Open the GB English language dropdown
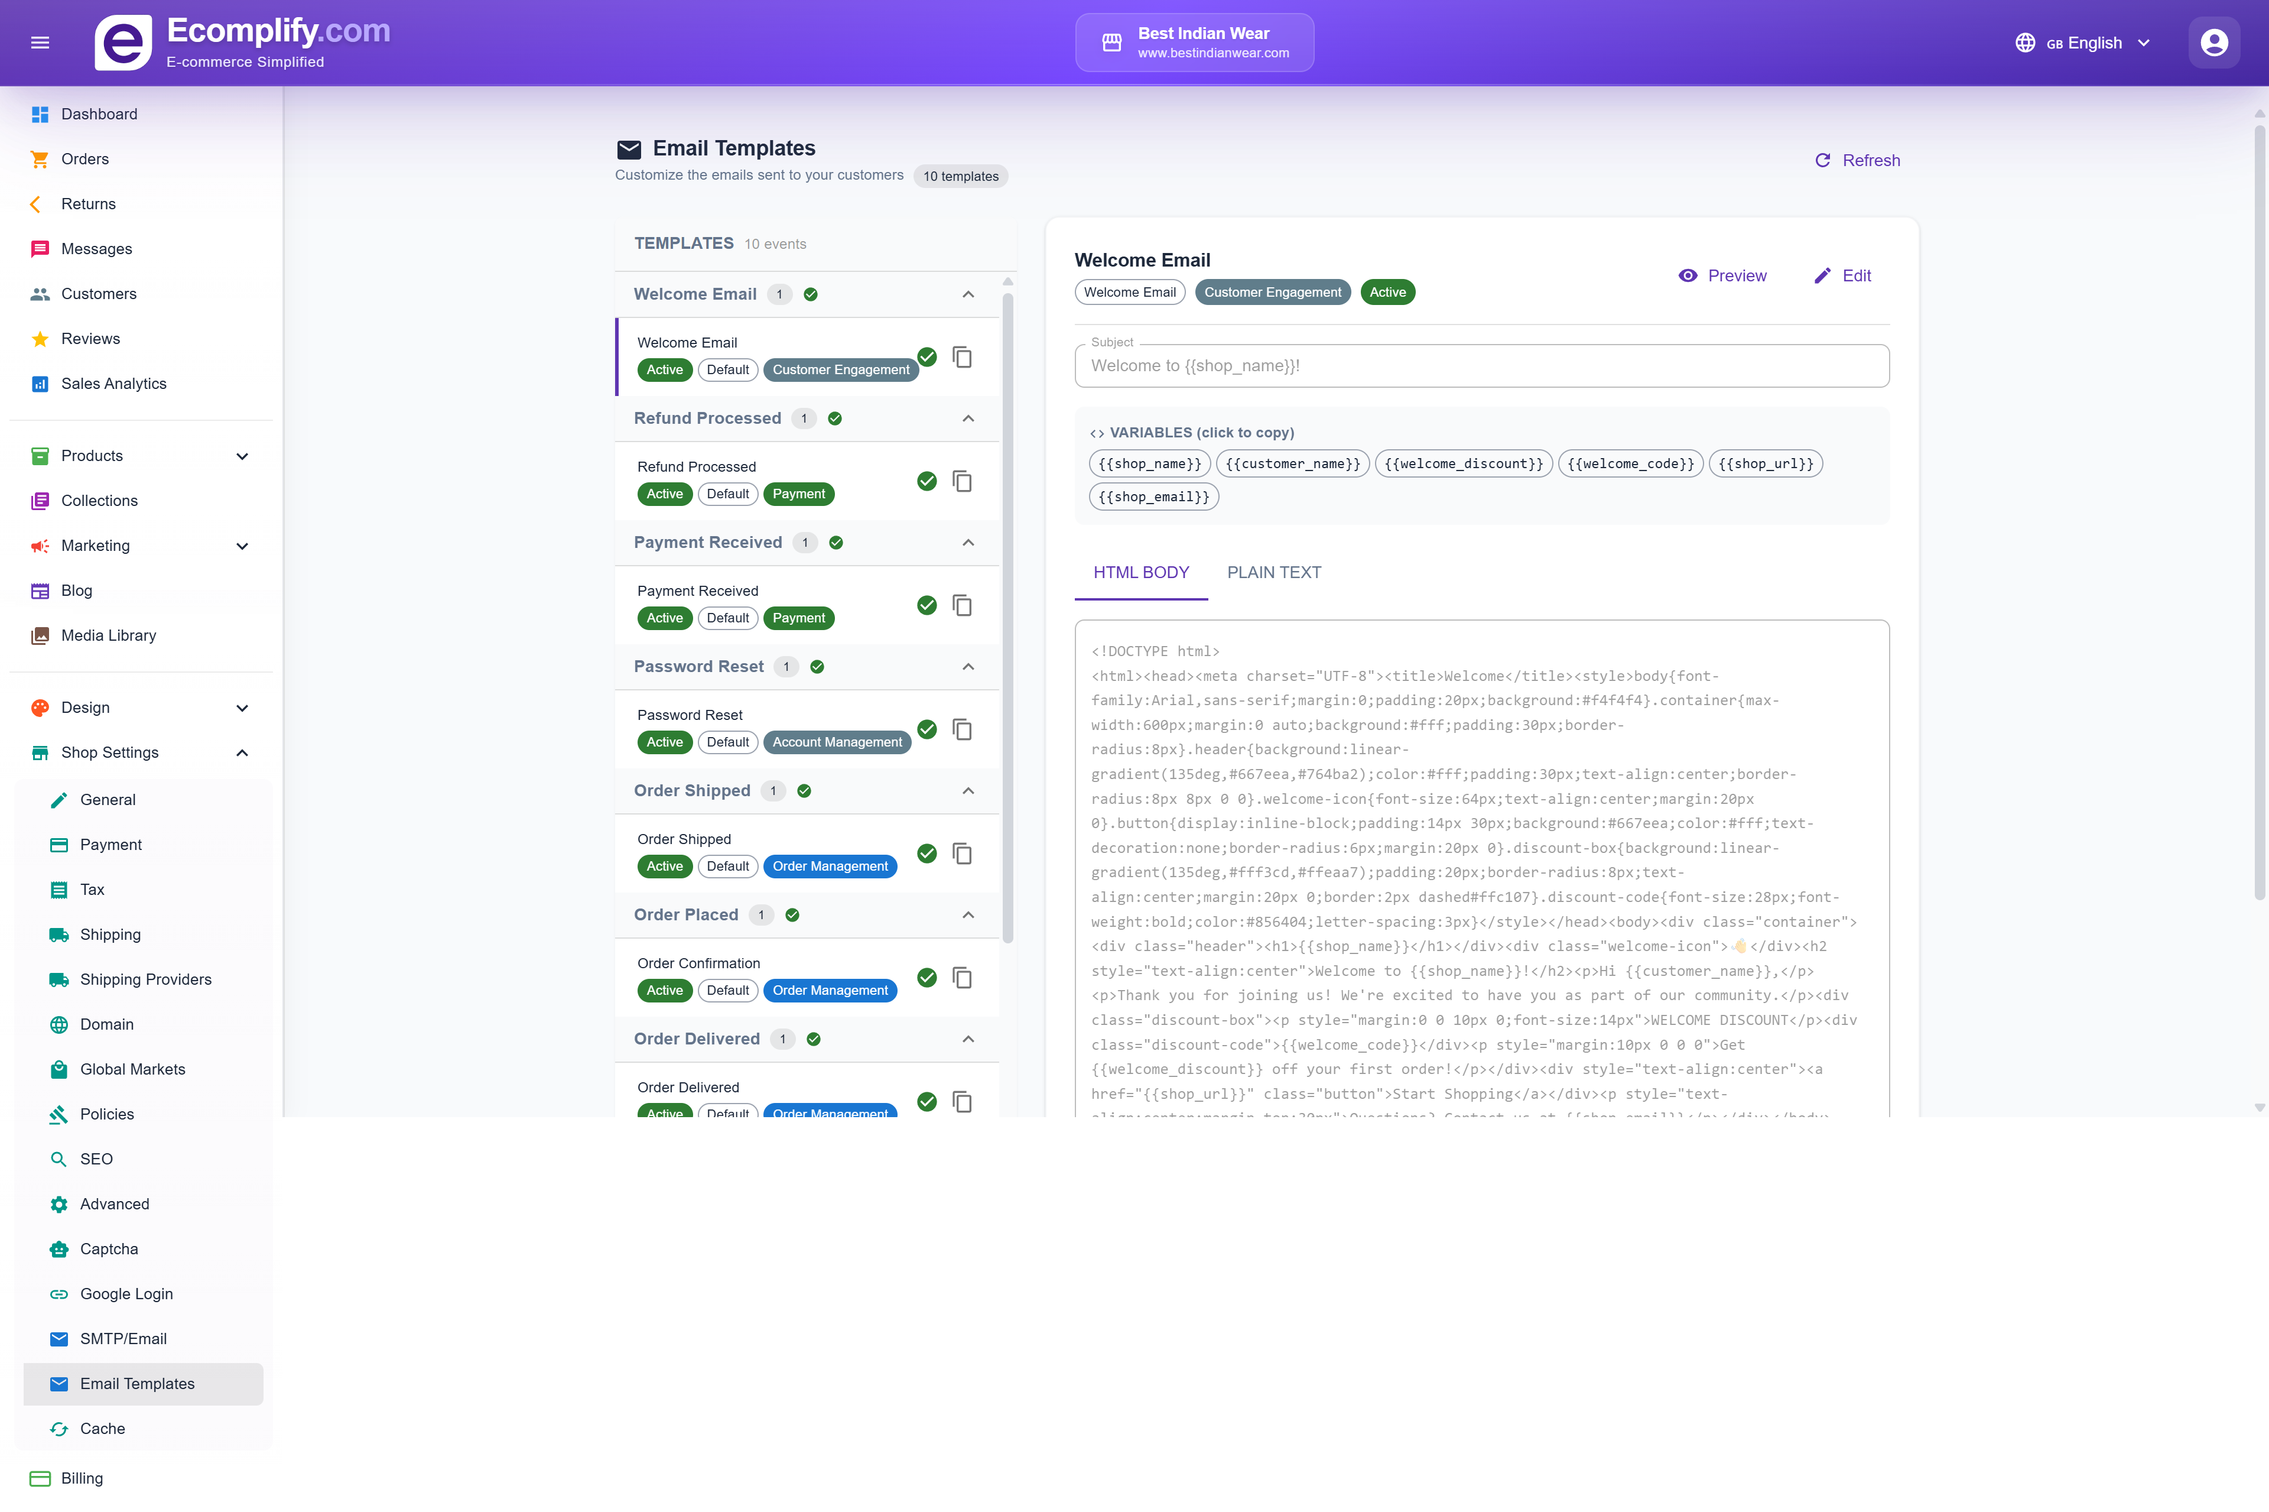The width and height of the screenshot is (2269, 1512). pyautogui.click(x=2082, y=43)
